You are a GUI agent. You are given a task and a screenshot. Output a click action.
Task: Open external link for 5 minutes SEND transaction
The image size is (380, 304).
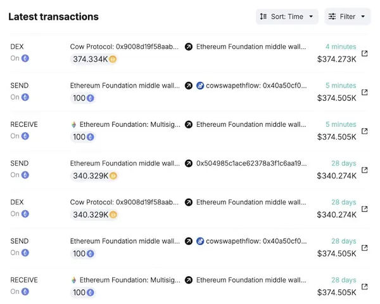364,92
